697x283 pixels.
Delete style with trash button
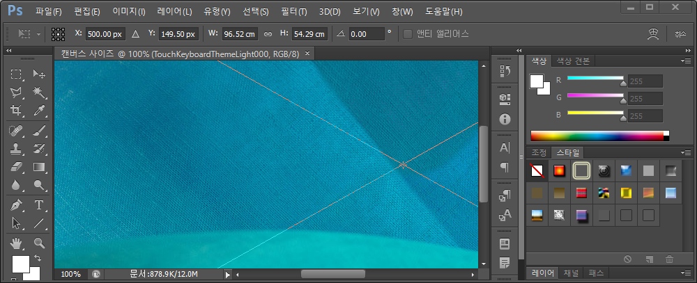(x=669, y=259)
